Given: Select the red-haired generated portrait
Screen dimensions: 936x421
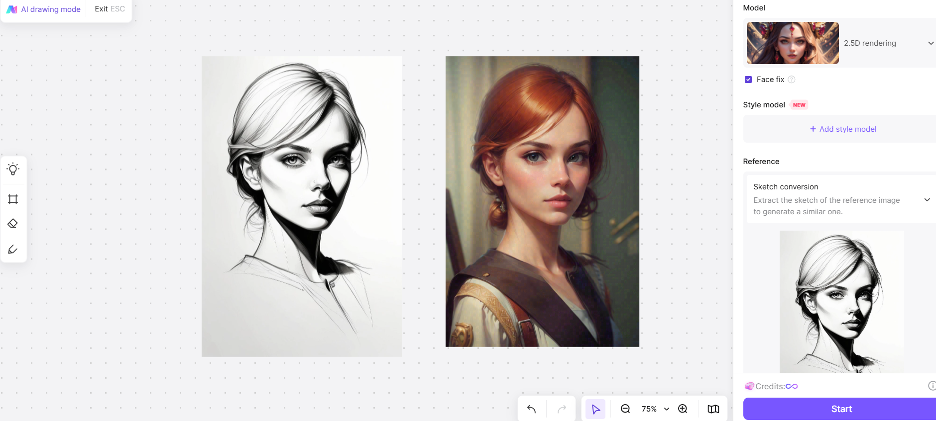Looking at the screenshot, I should click(x=542, y=201).
